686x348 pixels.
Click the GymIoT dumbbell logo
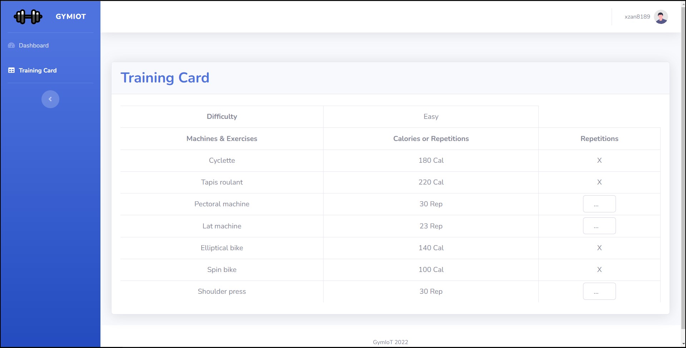(28, 16)
